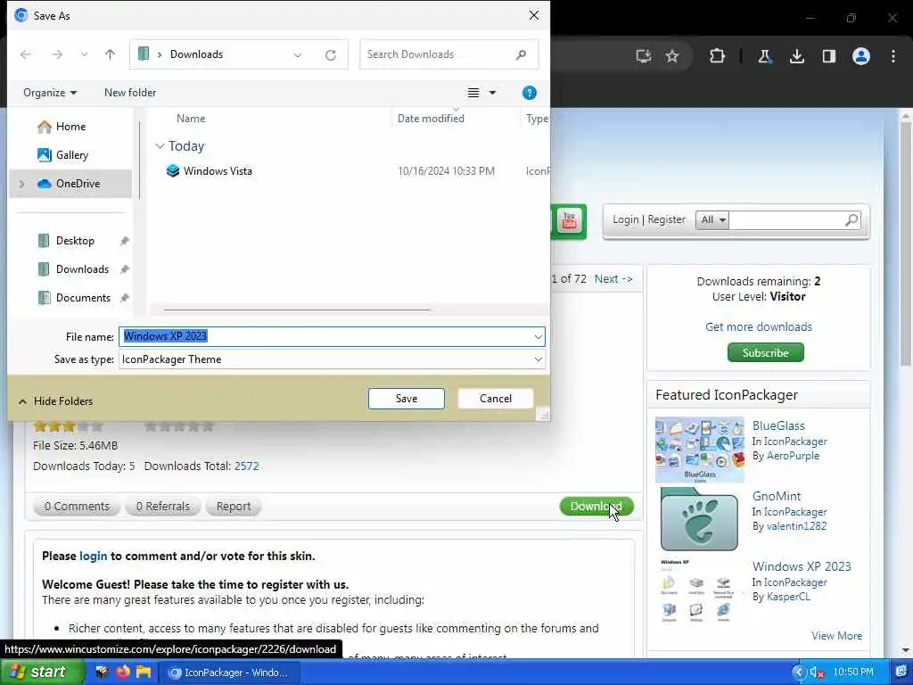Click Get more downloads link
The image size is (913, 685).
(x=758, y=326)
